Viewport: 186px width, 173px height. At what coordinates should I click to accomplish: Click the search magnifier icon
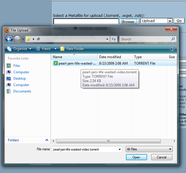pos(173,39)
